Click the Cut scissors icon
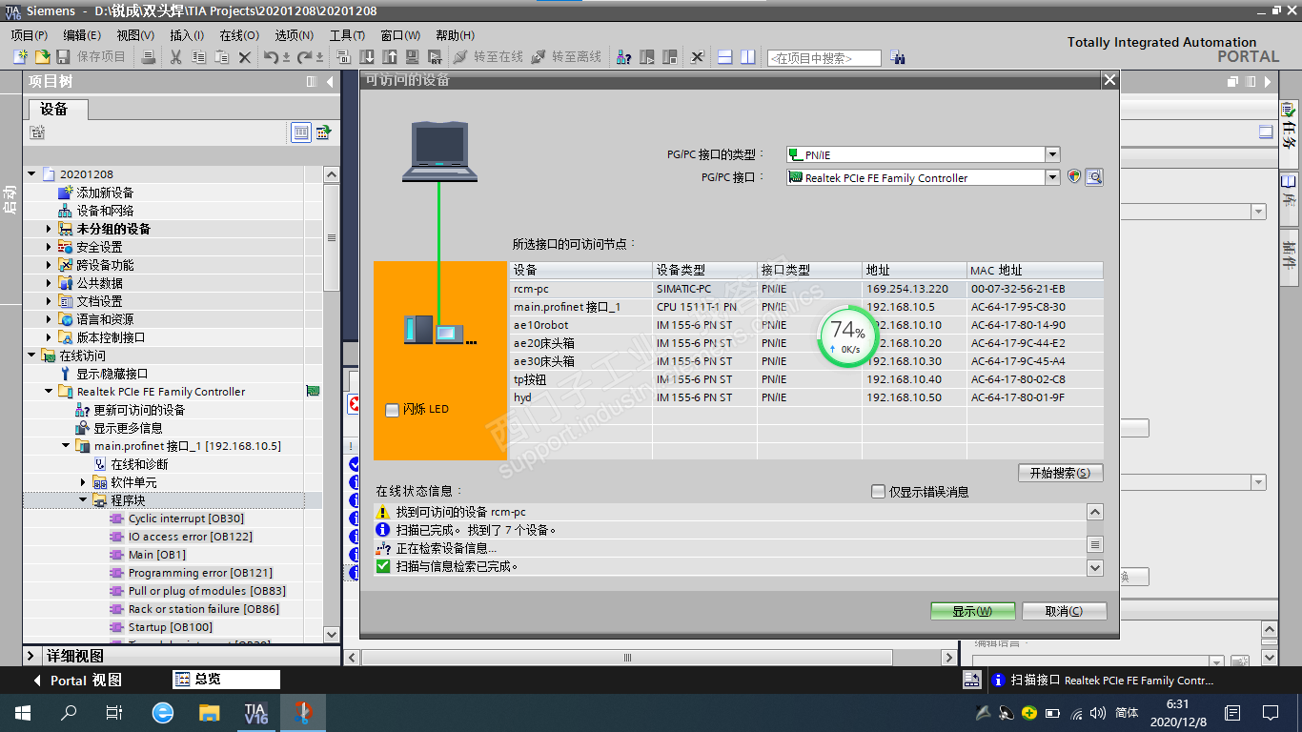The width and height of the screenshot is (1302, 732). (176, 57)
